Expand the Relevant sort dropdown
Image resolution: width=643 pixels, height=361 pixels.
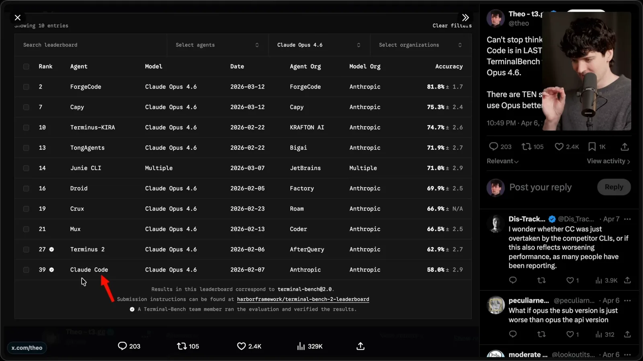point(503,161)
